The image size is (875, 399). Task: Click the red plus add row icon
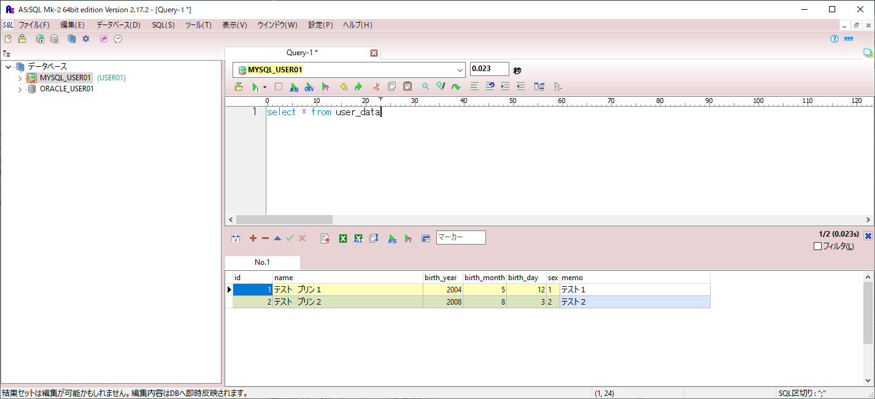pyautogui.click(x=253, y=238)
